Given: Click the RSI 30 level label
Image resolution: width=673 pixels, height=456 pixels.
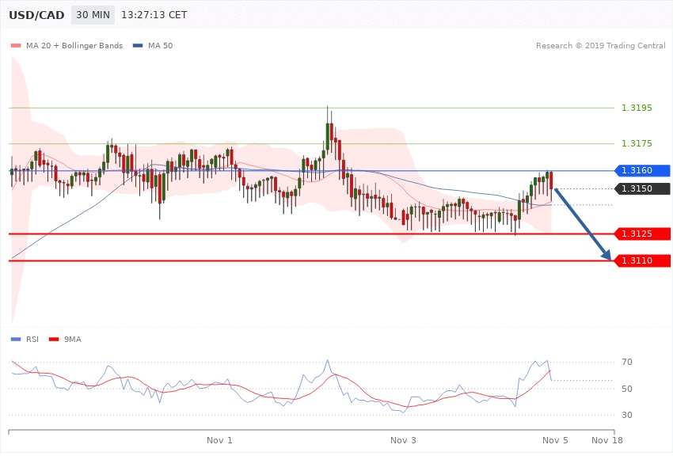Looking at the screenshot, I should point(626,415).
